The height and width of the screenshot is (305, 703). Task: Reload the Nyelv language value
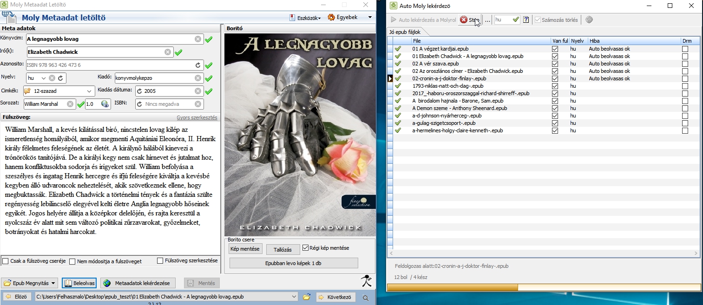(x=60, y=78)
